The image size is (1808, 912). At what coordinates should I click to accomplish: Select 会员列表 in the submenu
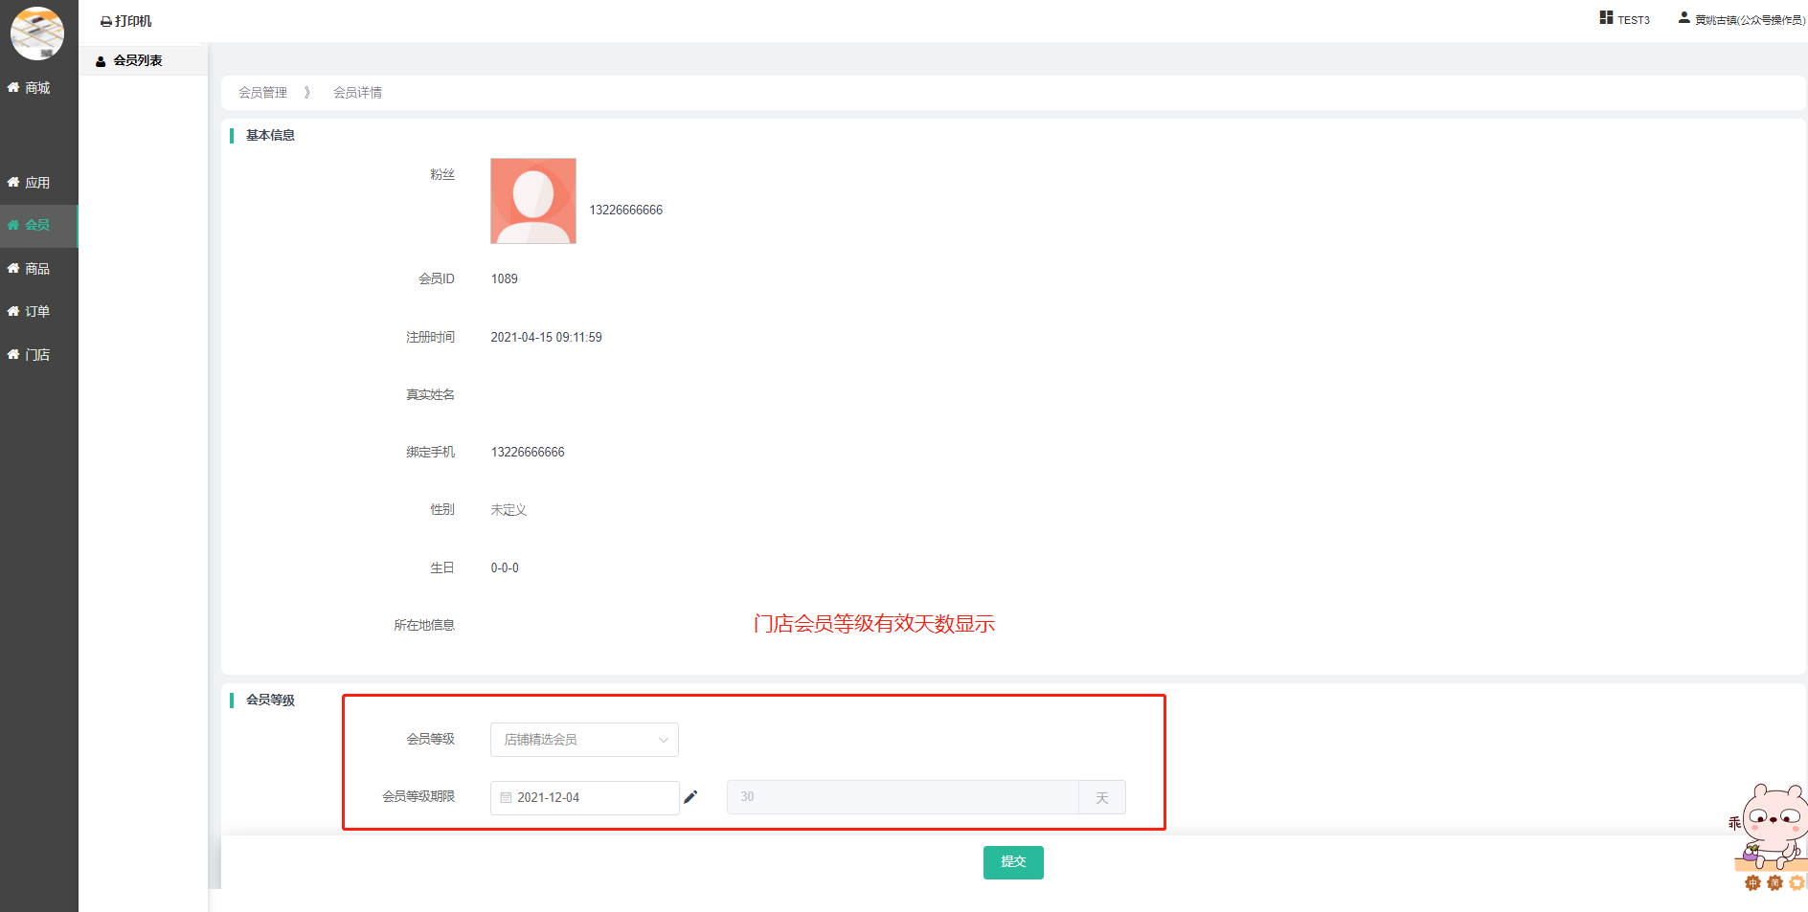coord(137,60)
